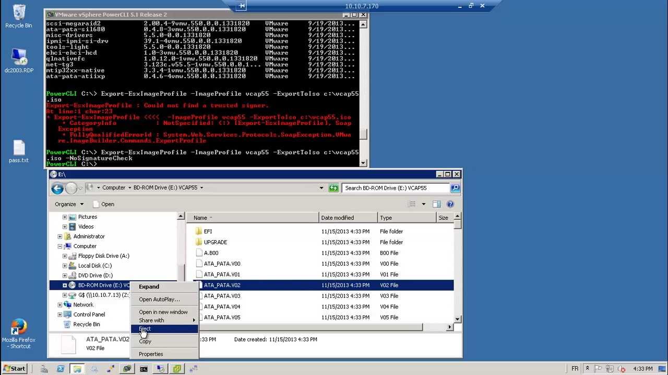Open the More view options dropdown arrow

pos(423,204)
